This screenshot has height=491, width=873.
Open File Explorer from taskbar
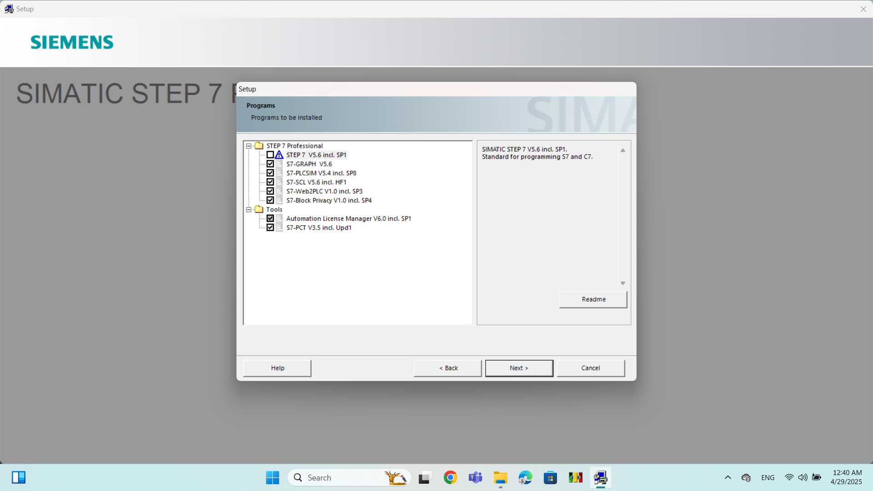tap(500, 478)
